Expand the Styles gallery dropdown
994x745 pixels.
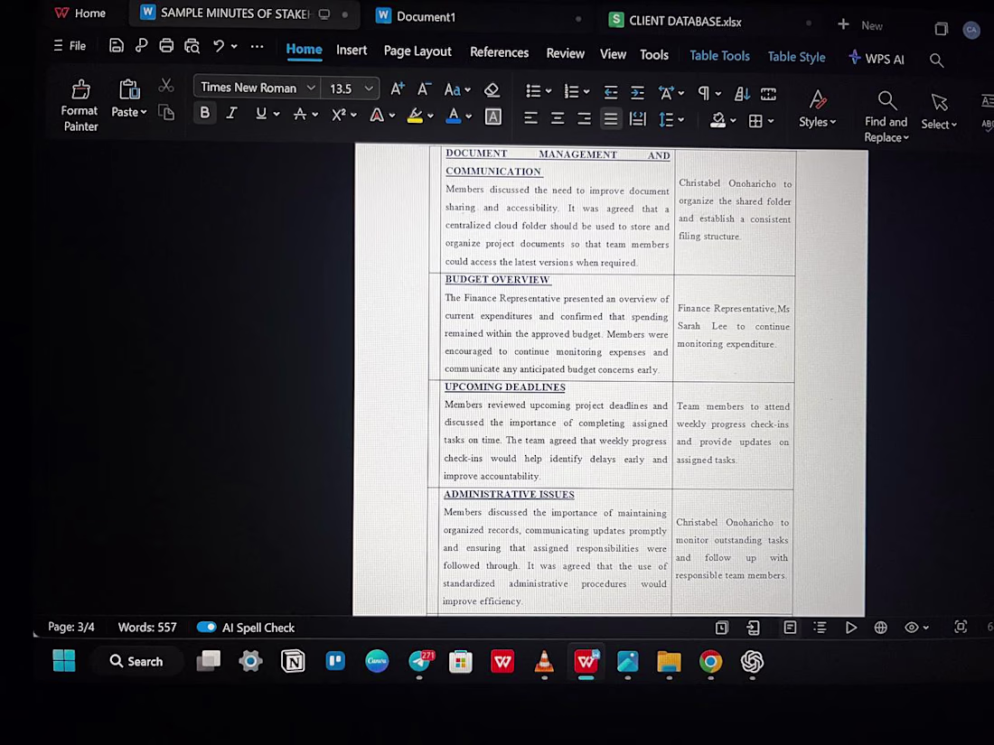click(x=833, y=122)
